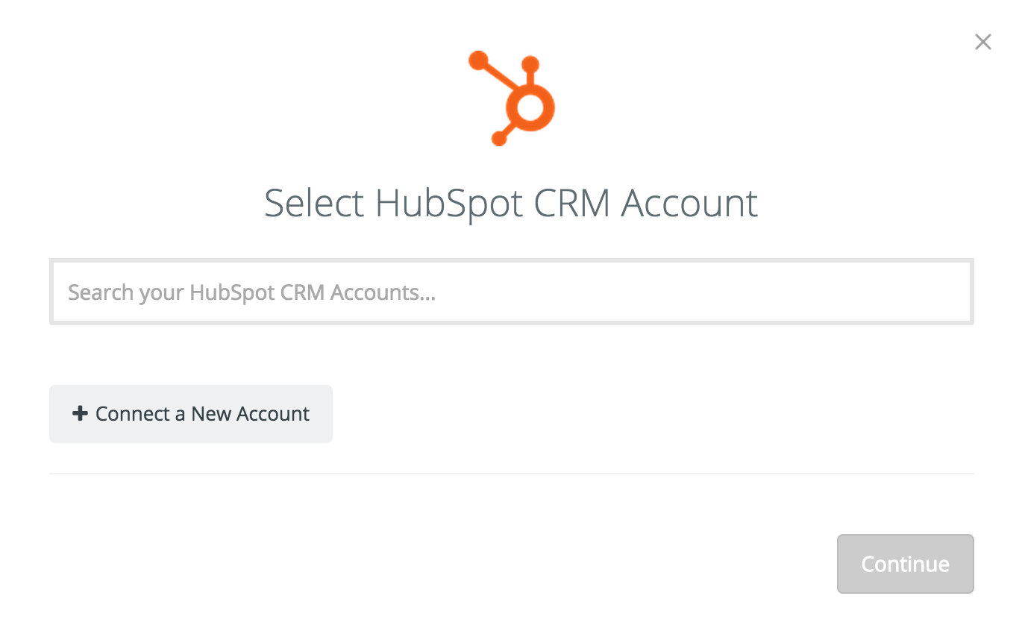Click the greyed-out Continue button

(x=906, y=564)
